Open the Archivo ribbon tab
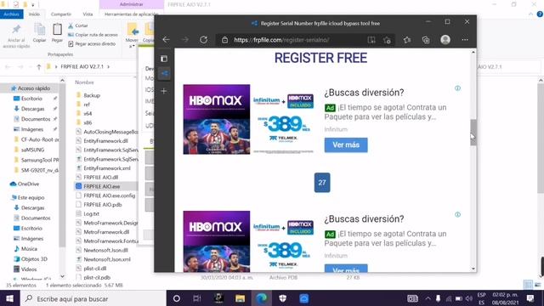This screenshot has width=544, height=306. pyautogui.click(x=11, y=14)
